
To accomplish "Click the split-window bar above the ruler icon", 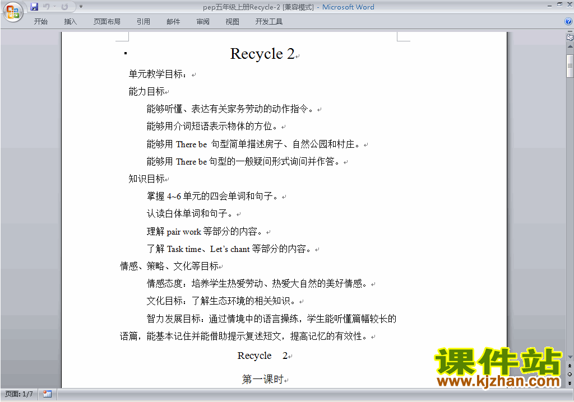I will 570,32.
